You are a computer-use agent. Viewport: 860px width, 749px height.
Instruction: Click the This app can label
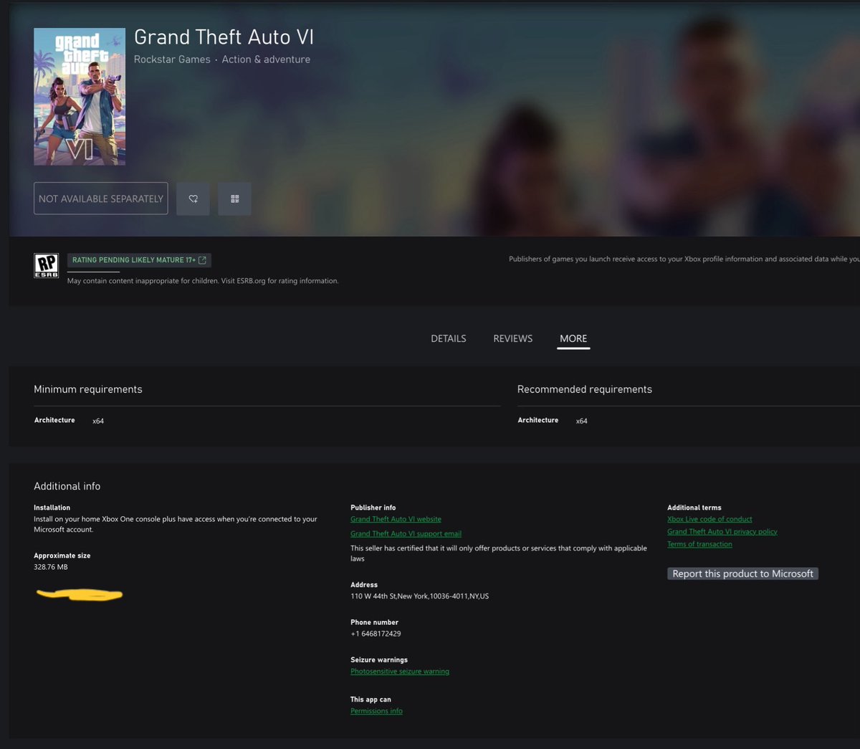371,700
